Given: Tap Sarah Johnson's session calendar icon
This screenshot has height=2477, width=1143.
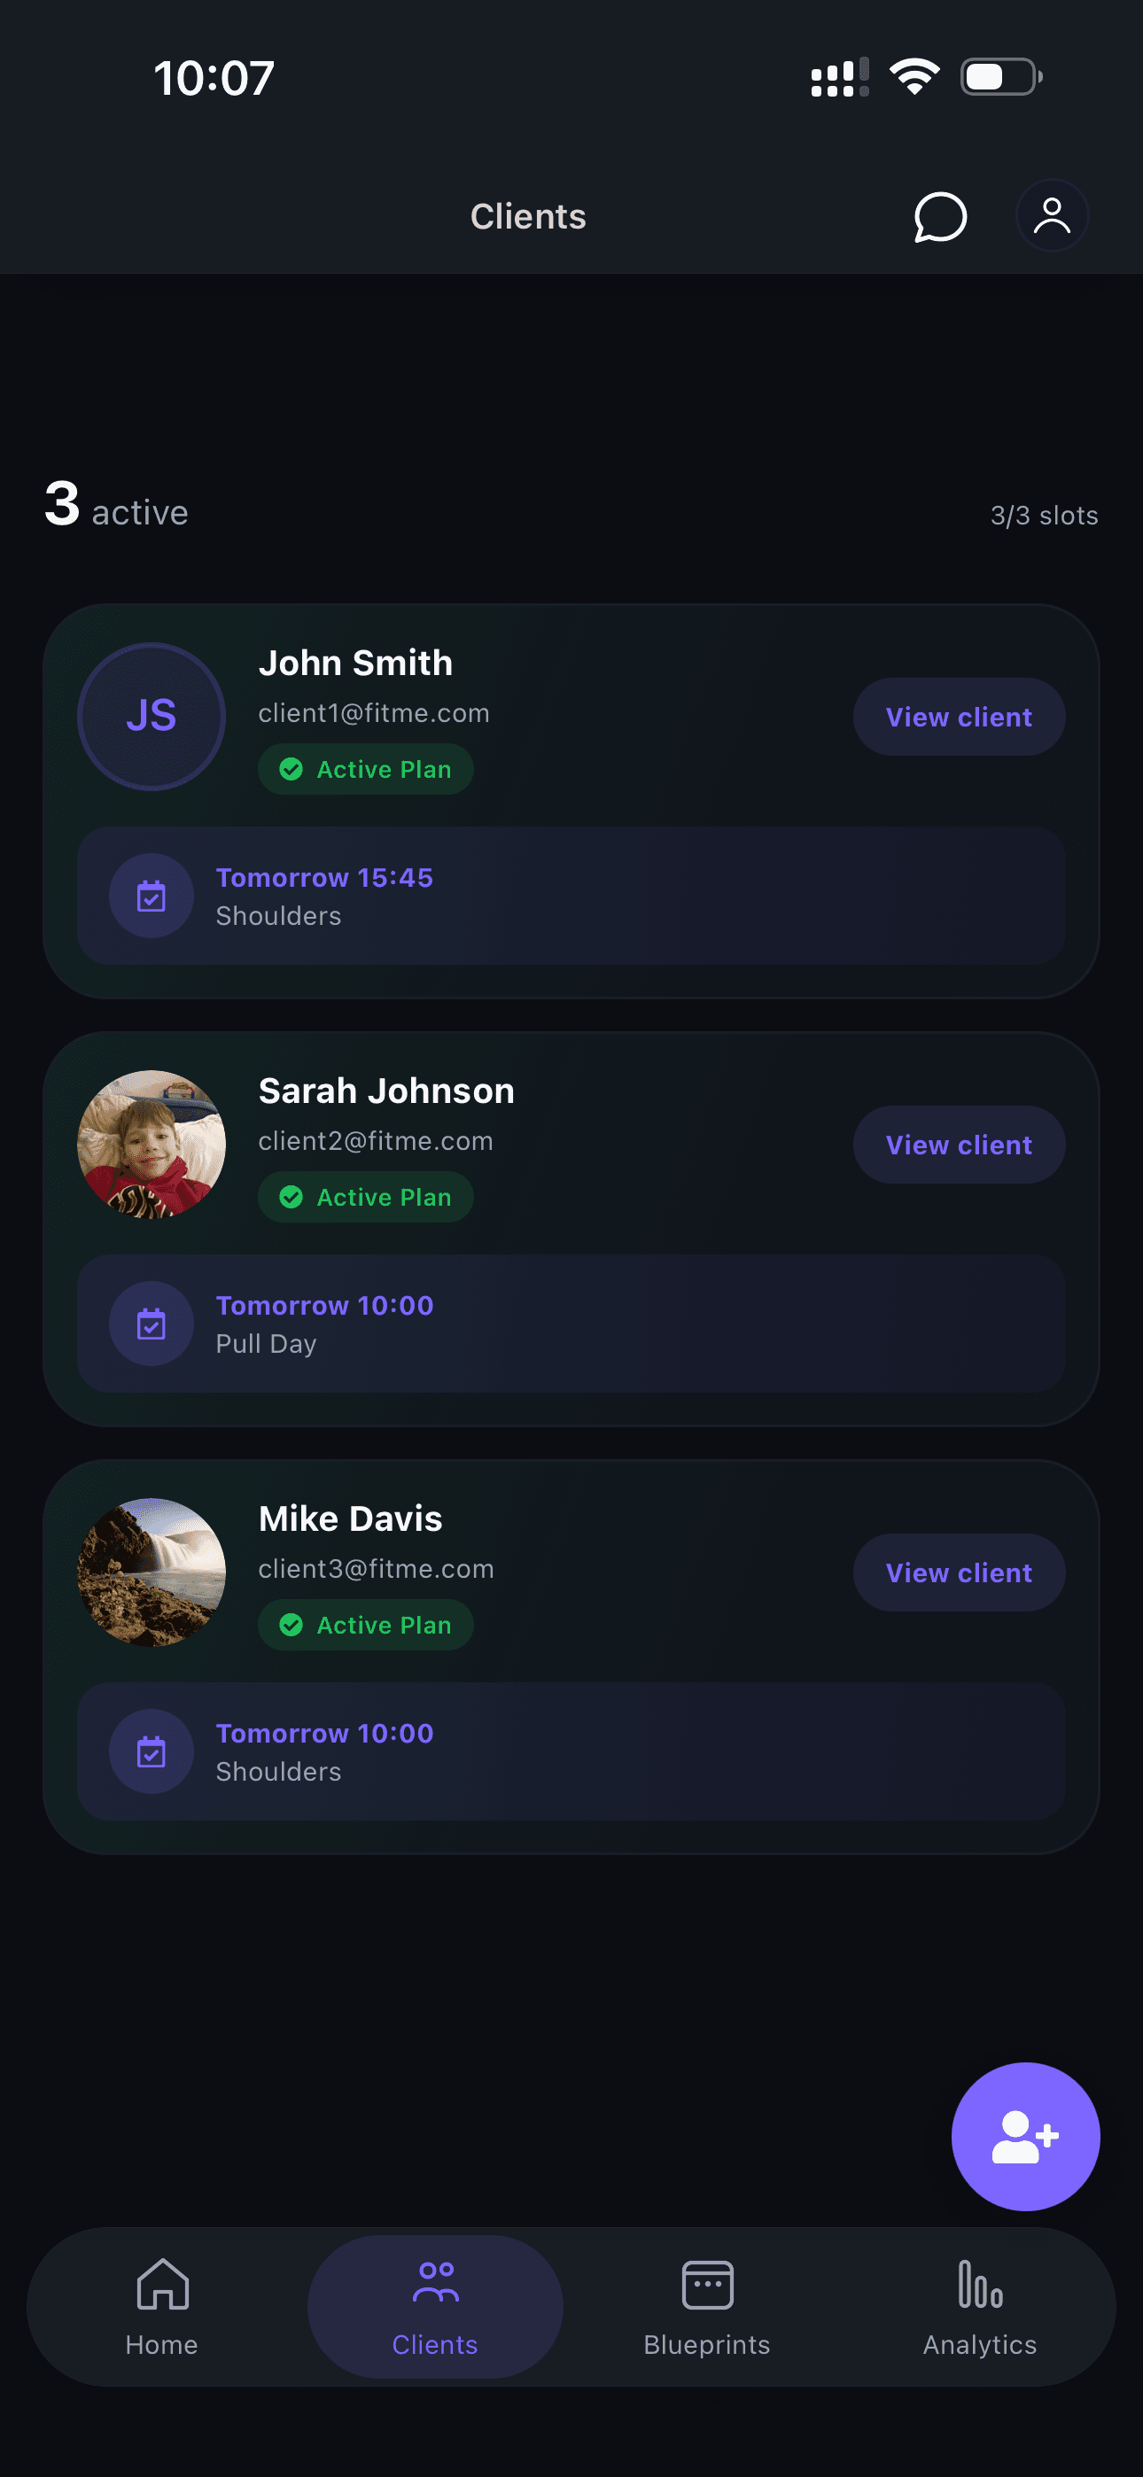Looking at the screenshot, I should (151, 1324).
